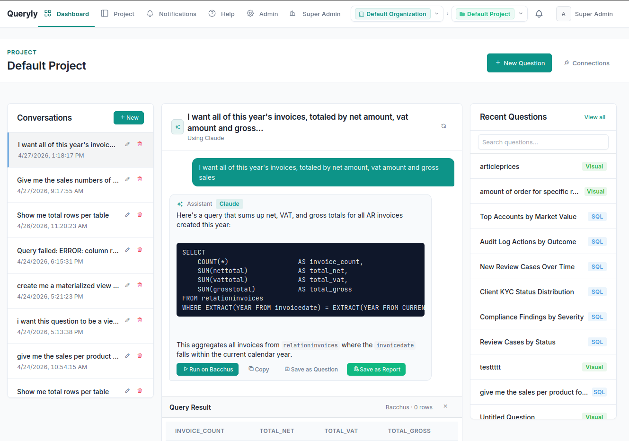The width and height of the screenshot is (629, 441).
Task: Open 'Client KYC Status Distribution' question
Action: click(543, 292)
